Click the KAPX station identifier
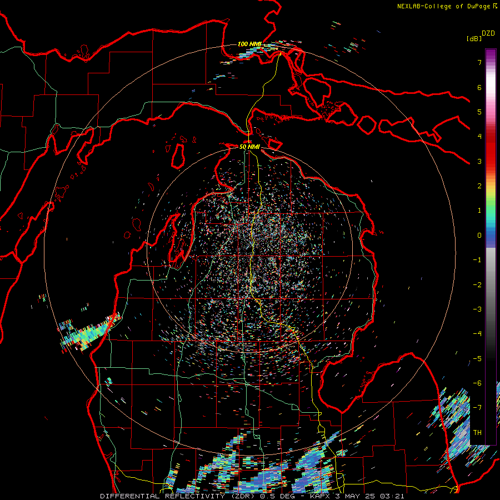 click(321, 496)
